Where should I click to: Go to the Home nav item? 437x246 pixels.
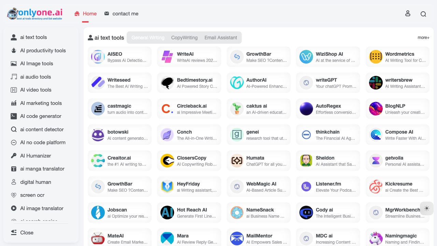(85, 14)
